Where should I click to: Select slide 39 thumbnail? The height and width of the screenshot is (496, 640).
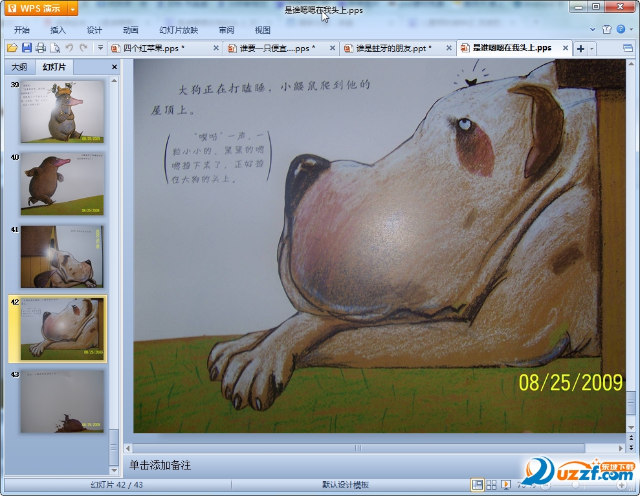(x=62, y=112)
